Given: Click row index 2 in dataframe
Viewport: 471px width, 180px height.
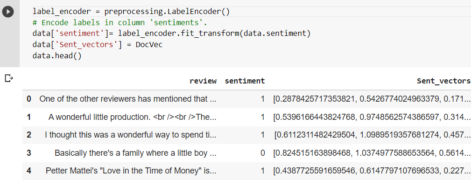Looking at the screenshot, I should point(29,135).
